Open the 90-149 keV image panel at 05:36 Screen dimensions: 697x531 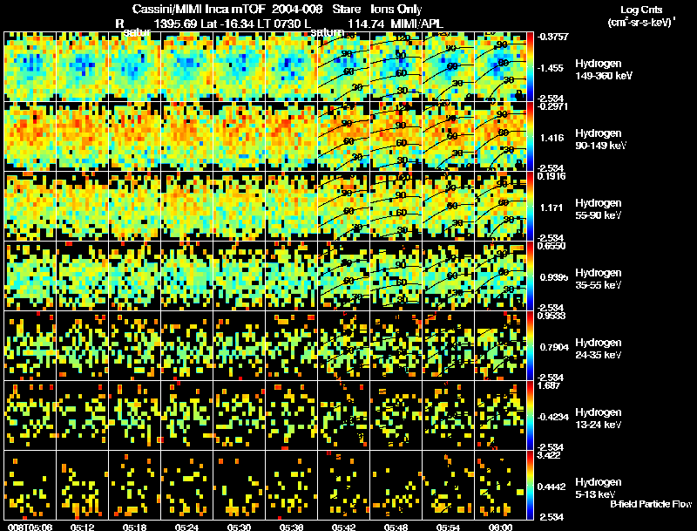pos(292,137)
